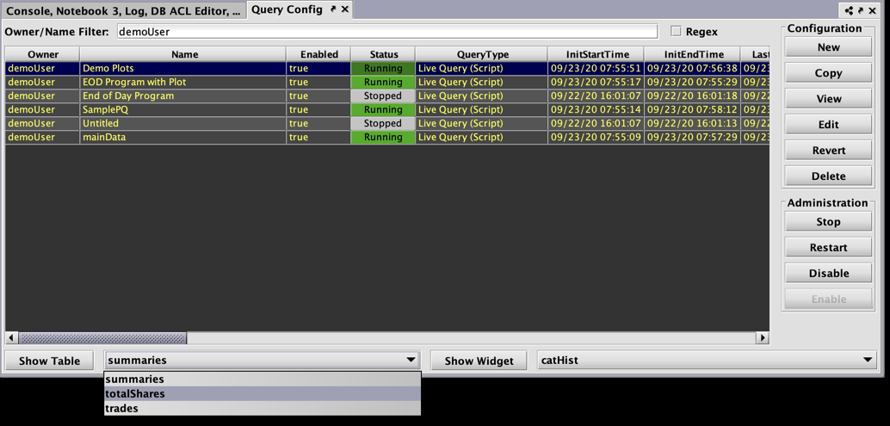Screen dimensions: 890x426
Task: Click the pop-out arrow icon in top-right corner
Action: point(860,10)
